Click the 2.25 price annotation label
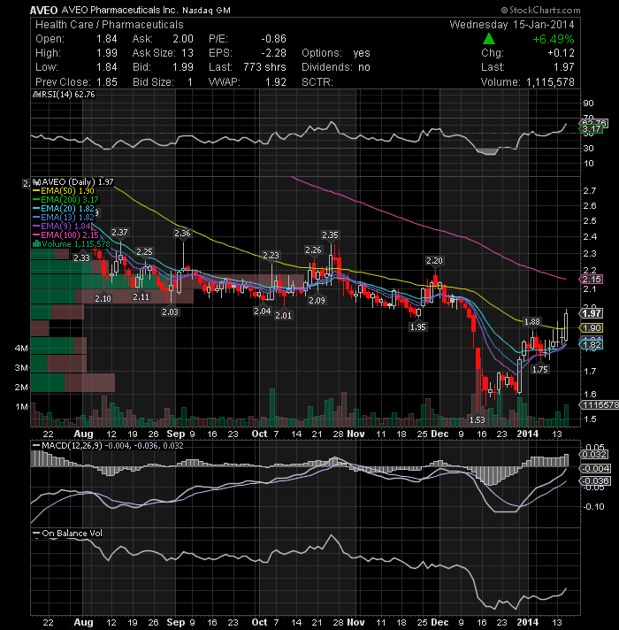The image size is (619, 630). pos(144,252)
